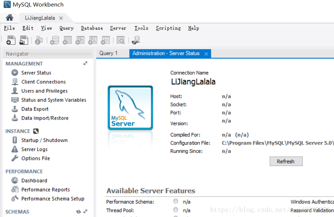The width and height of the screenshot is (334, 217).
Task: Create a new stored procedure toolbar icon
Action: point(93,40)
